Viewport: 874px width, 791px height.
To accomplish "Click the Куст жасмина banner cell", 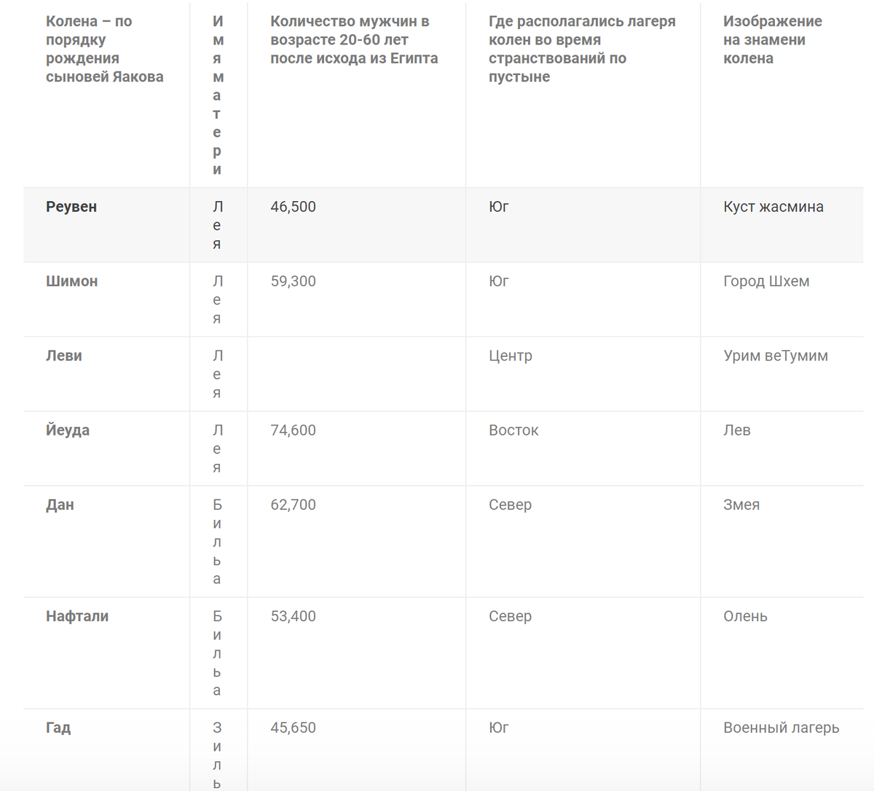I will click(773, 207).
